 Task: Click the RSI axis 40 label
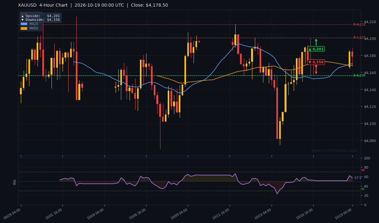366,186
